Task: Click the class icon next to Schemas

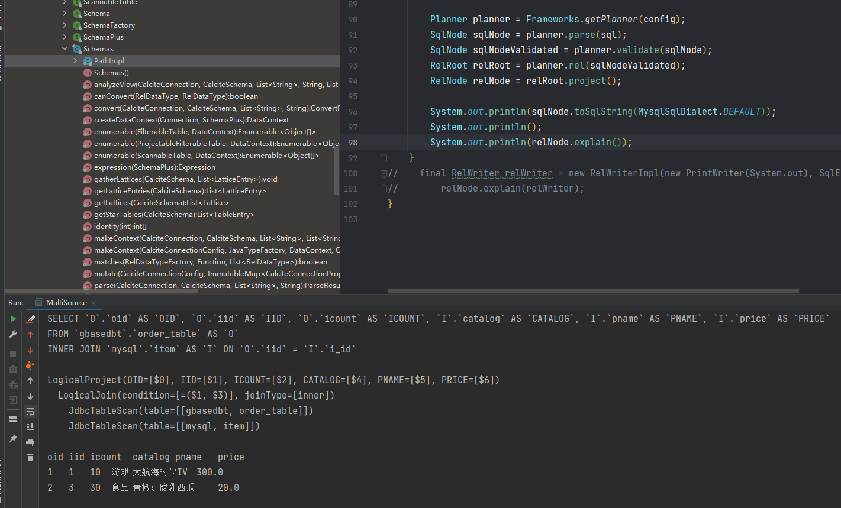Action: pyautogui.click(x=77, y=49)
